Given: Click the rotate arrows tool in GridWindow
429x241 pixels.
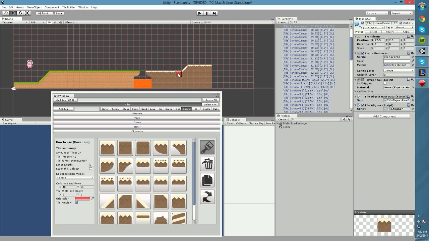Looking at the screenshot, I should click(207, 197).
